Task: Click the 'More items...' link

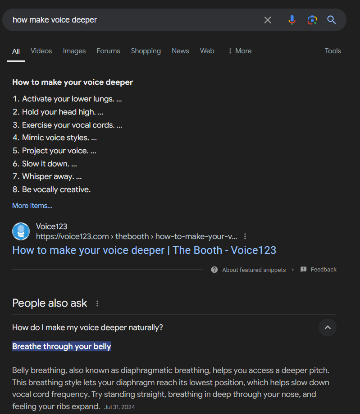Action: 32,206
